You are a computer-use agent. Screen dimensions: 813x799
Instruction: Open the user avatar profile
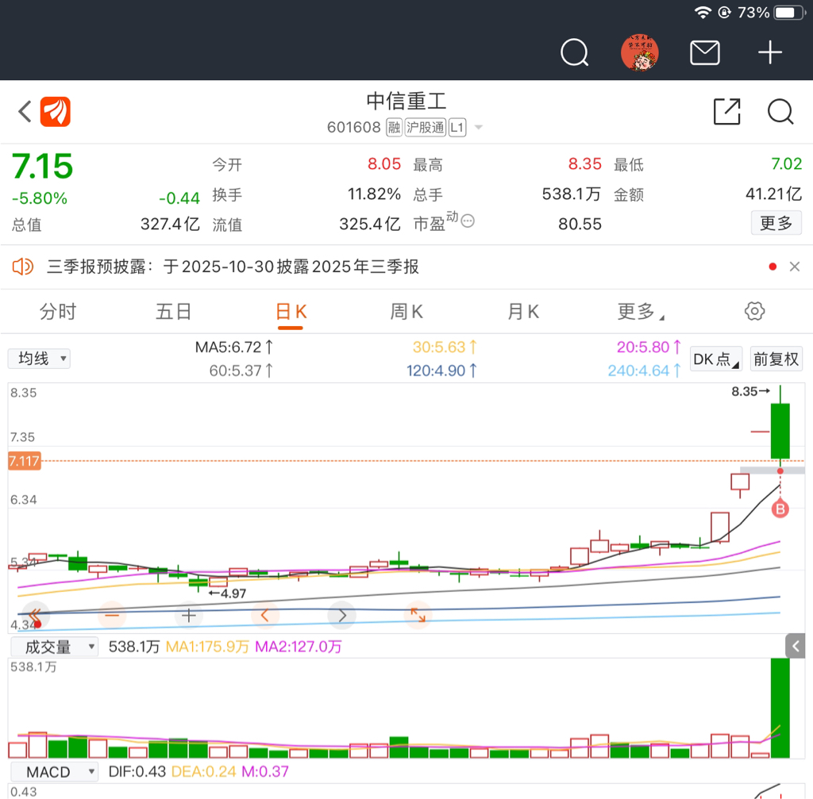[x=640, y=52]
